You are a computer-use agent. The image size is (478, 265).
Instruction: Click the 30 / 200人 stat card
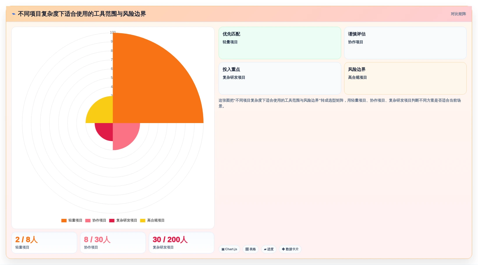point(182,243)
